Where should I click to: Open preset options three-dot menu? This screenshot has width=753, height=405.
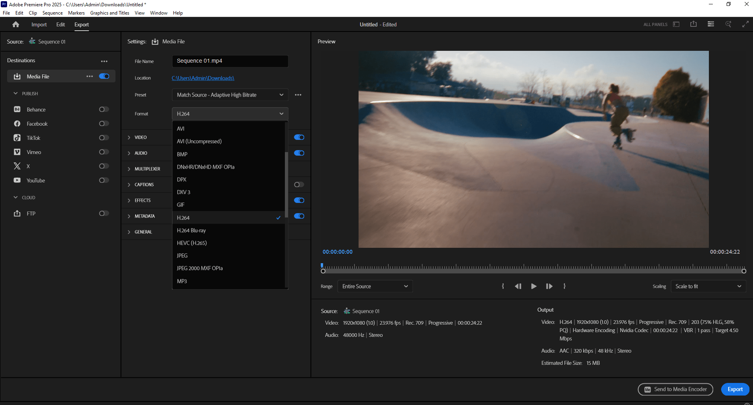pos(298,95)
